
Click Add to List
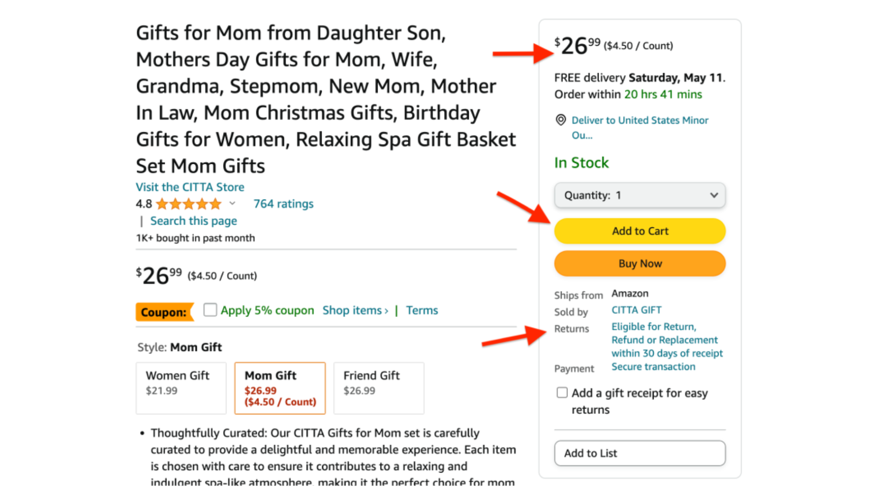[x=640, y=453]
